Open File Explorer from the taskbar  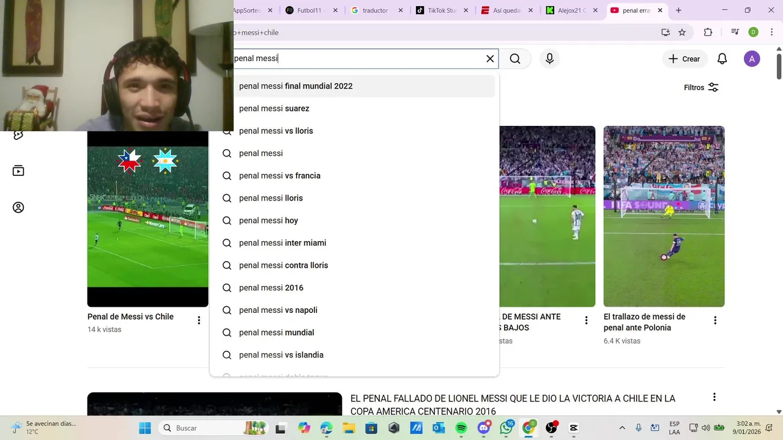pos(349,428)
